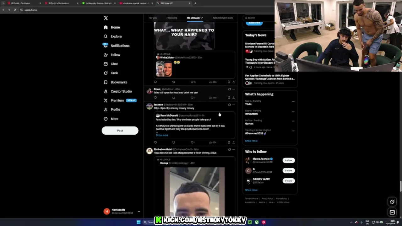402x226 pixels.
Task: Open Grok assistant
Action: pos(111,73)
